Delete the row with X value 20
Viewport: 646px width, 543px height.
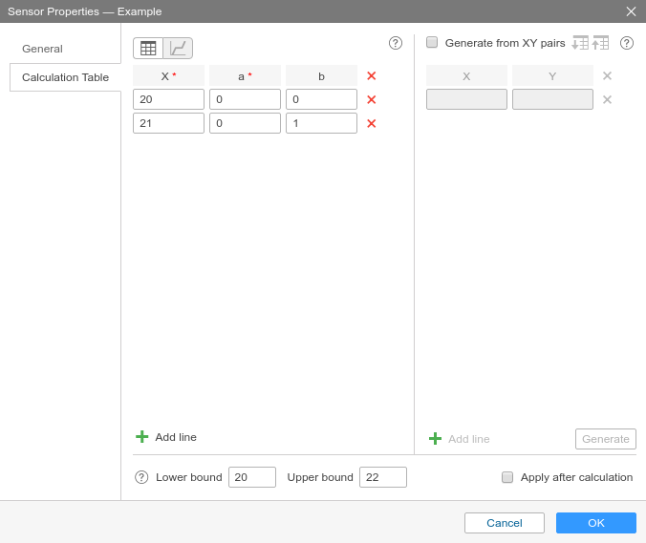372,99
